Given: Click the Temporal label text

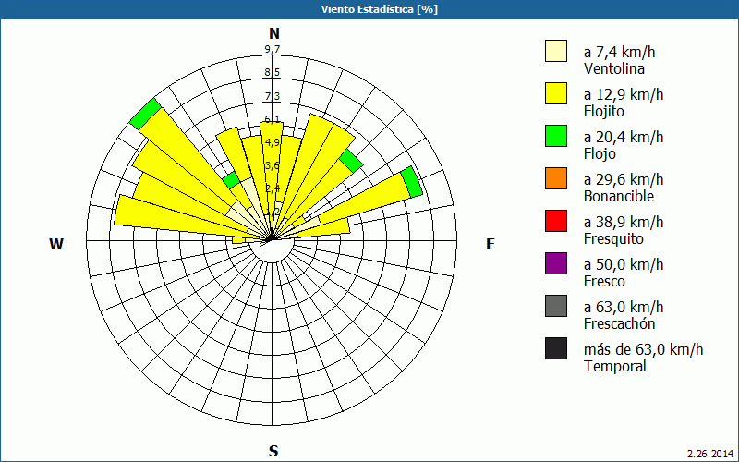Looking at the screenshot, I should [615, 366].
